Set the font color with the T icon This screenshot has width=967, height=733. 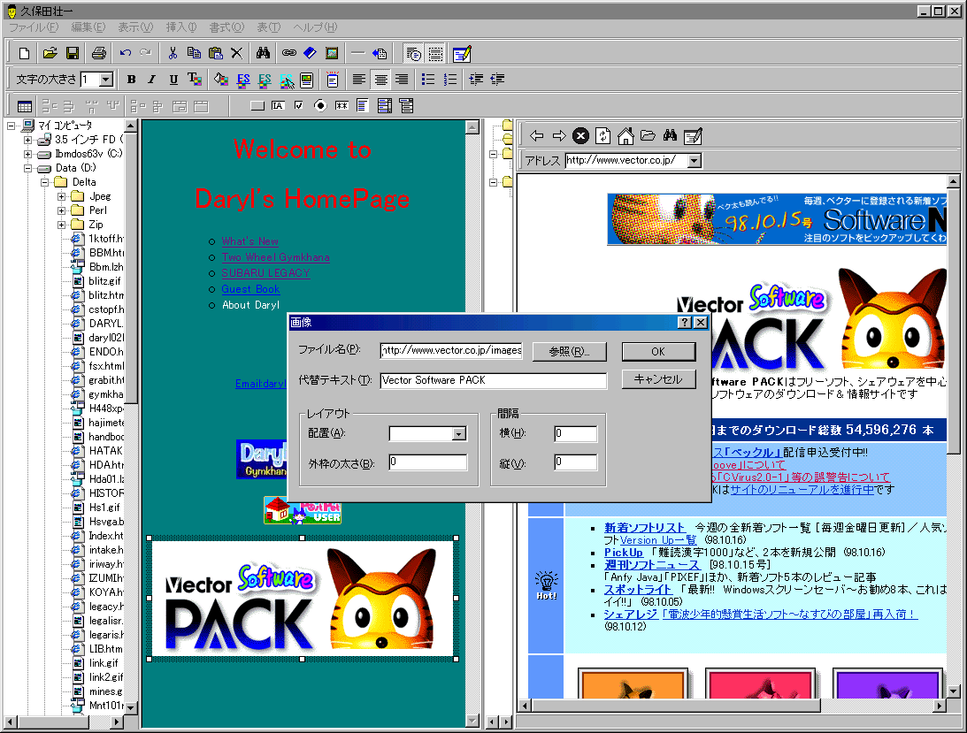click(195, 80)
